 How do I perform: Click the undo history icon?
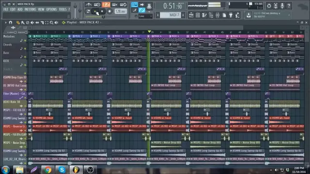click(269, 6)
